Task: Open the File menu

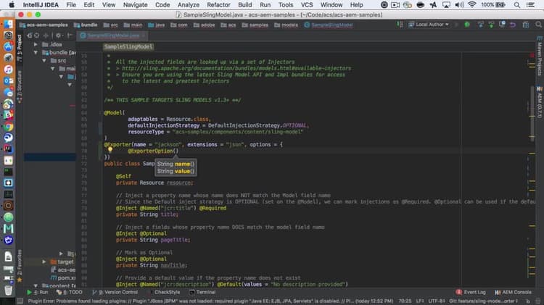Action: pyautogui.click(x=71, y=5)
